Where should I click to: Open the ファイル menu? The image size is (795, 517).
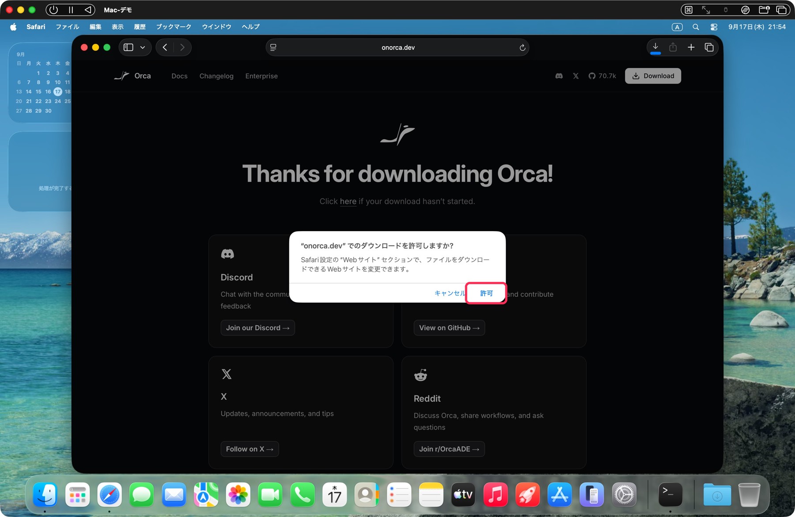67,27
